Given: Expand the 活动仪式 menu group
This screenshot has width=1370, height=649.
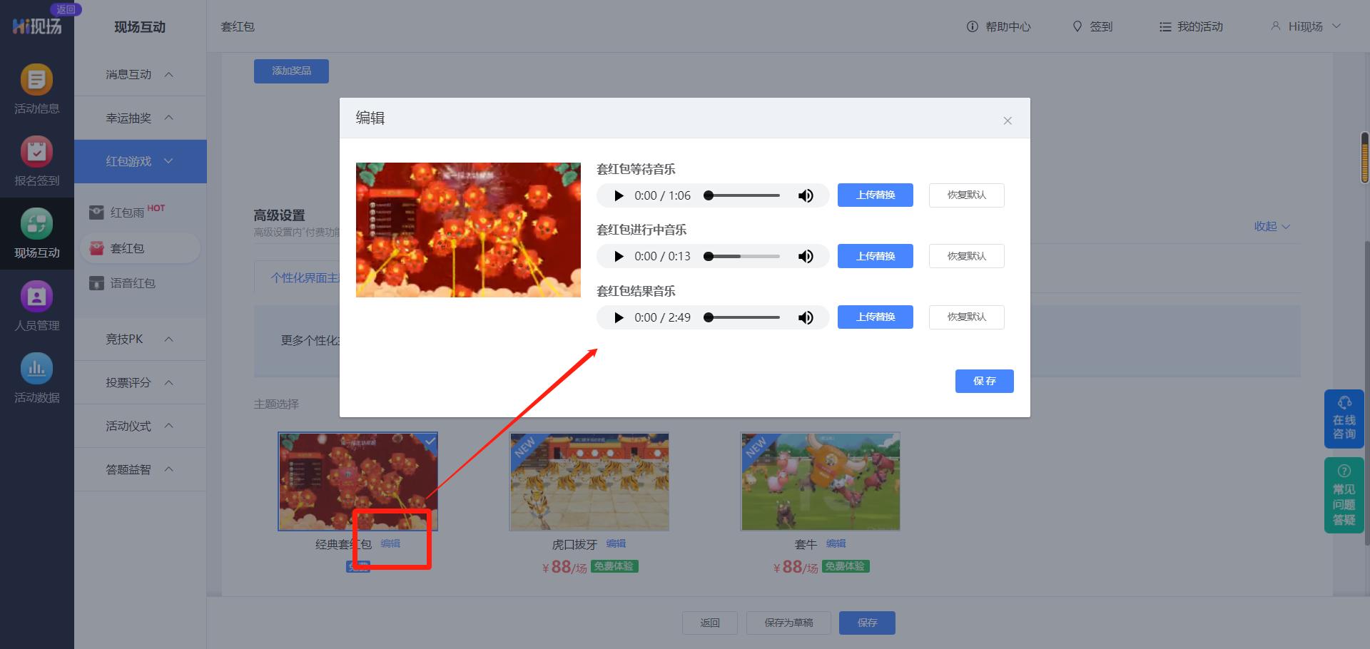Looking at the screenshot, I should pyautogui.click(x=140, y=426).
